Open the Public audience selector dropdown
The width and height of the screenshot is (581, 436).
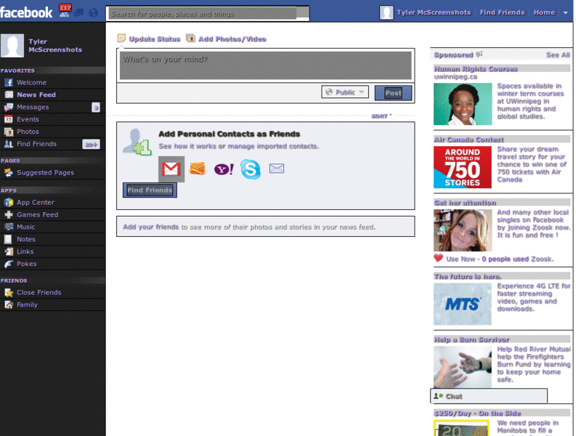344,92
